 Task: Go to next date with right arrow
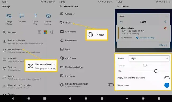tap(165, 22)
